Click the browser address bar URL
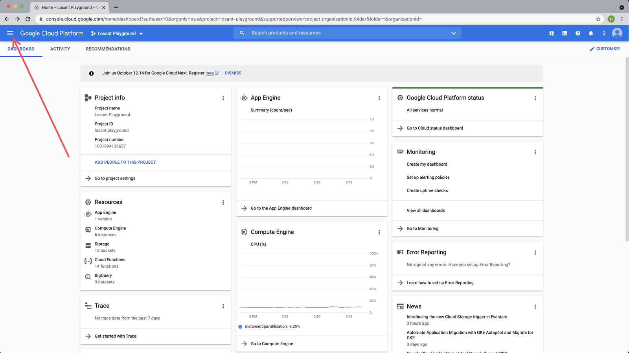 pos(234,19)
